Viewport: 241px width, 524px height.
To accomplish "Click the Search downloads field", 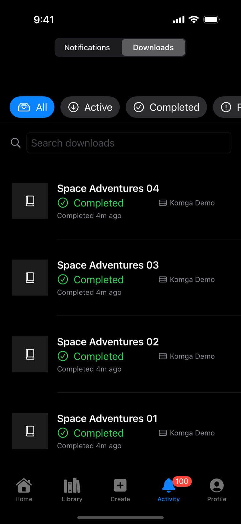I will 129,143.
